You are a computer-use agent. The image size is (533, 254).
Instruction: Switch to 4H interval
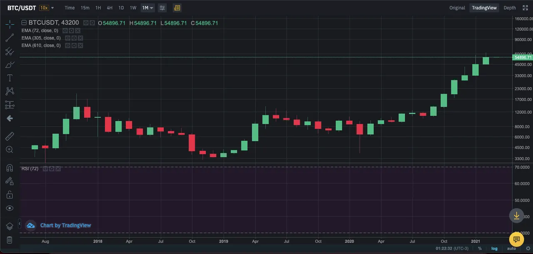(110, 8)
